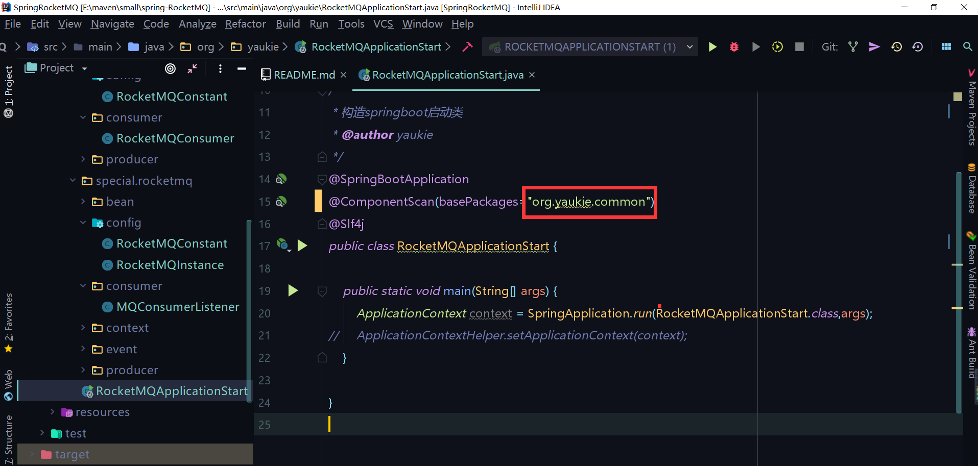Open the Database tool window
The width and height of the screenshot is (978, 466).
coord(972,189)
